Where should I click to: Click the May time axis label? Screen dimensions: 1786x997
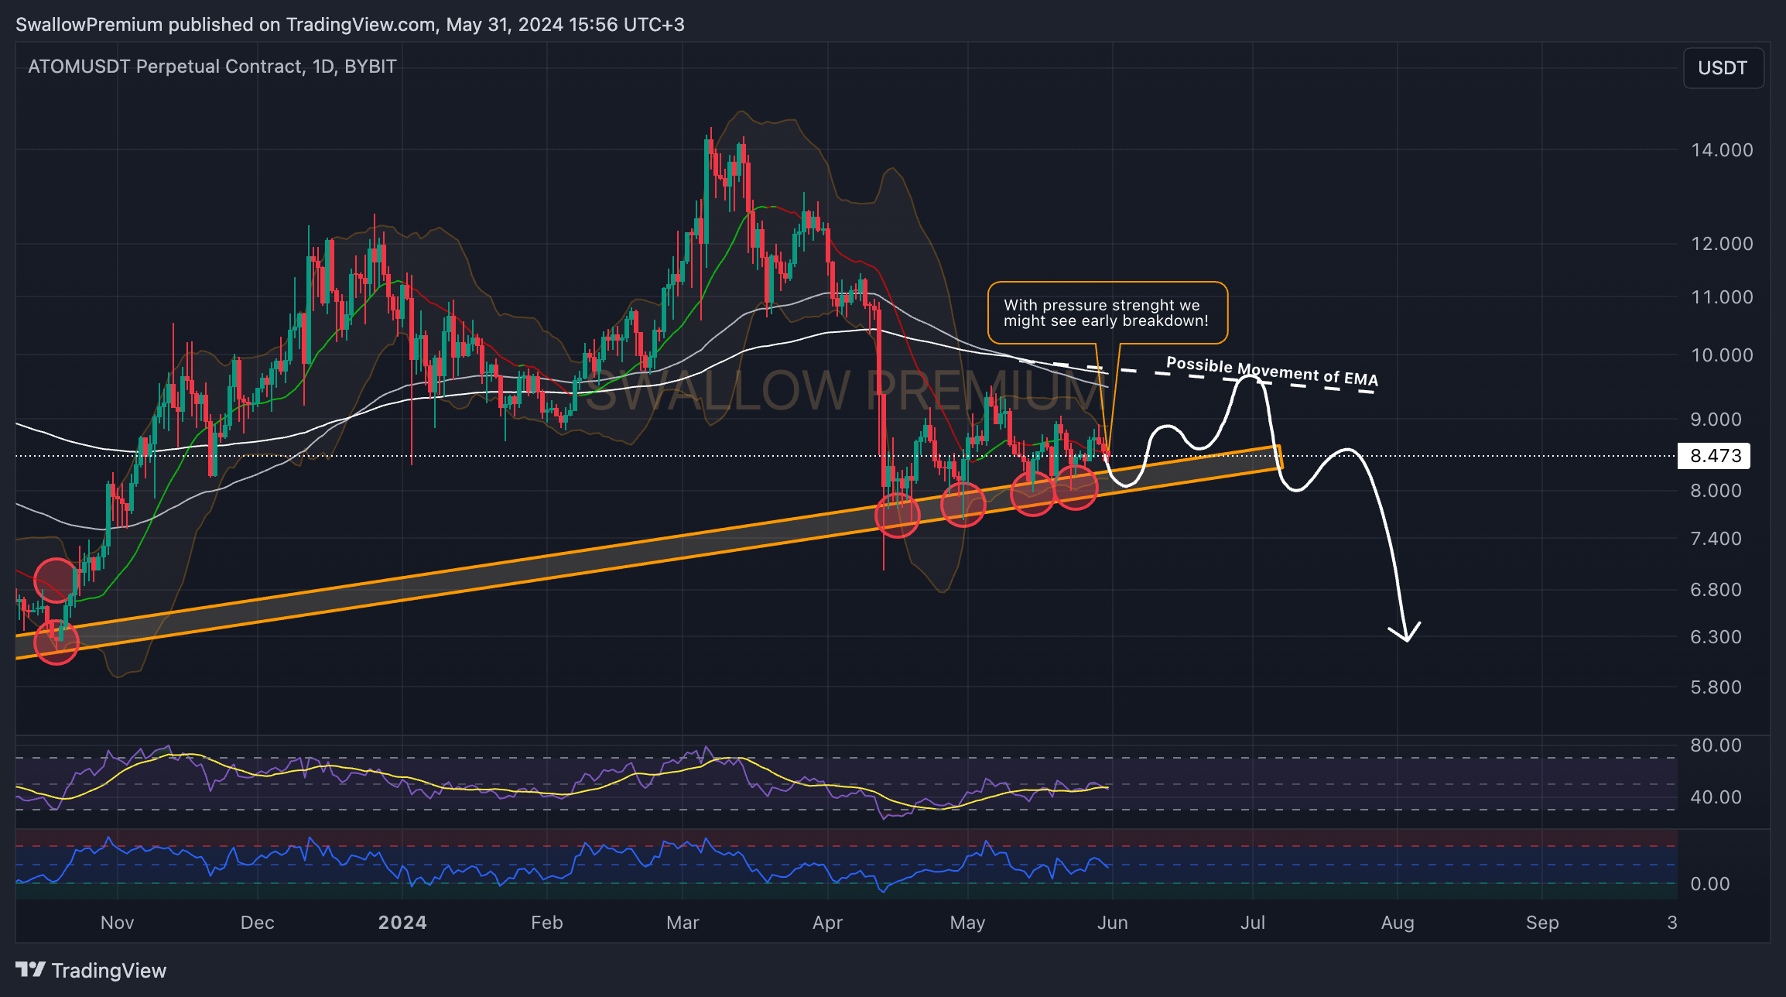(968, 923)
